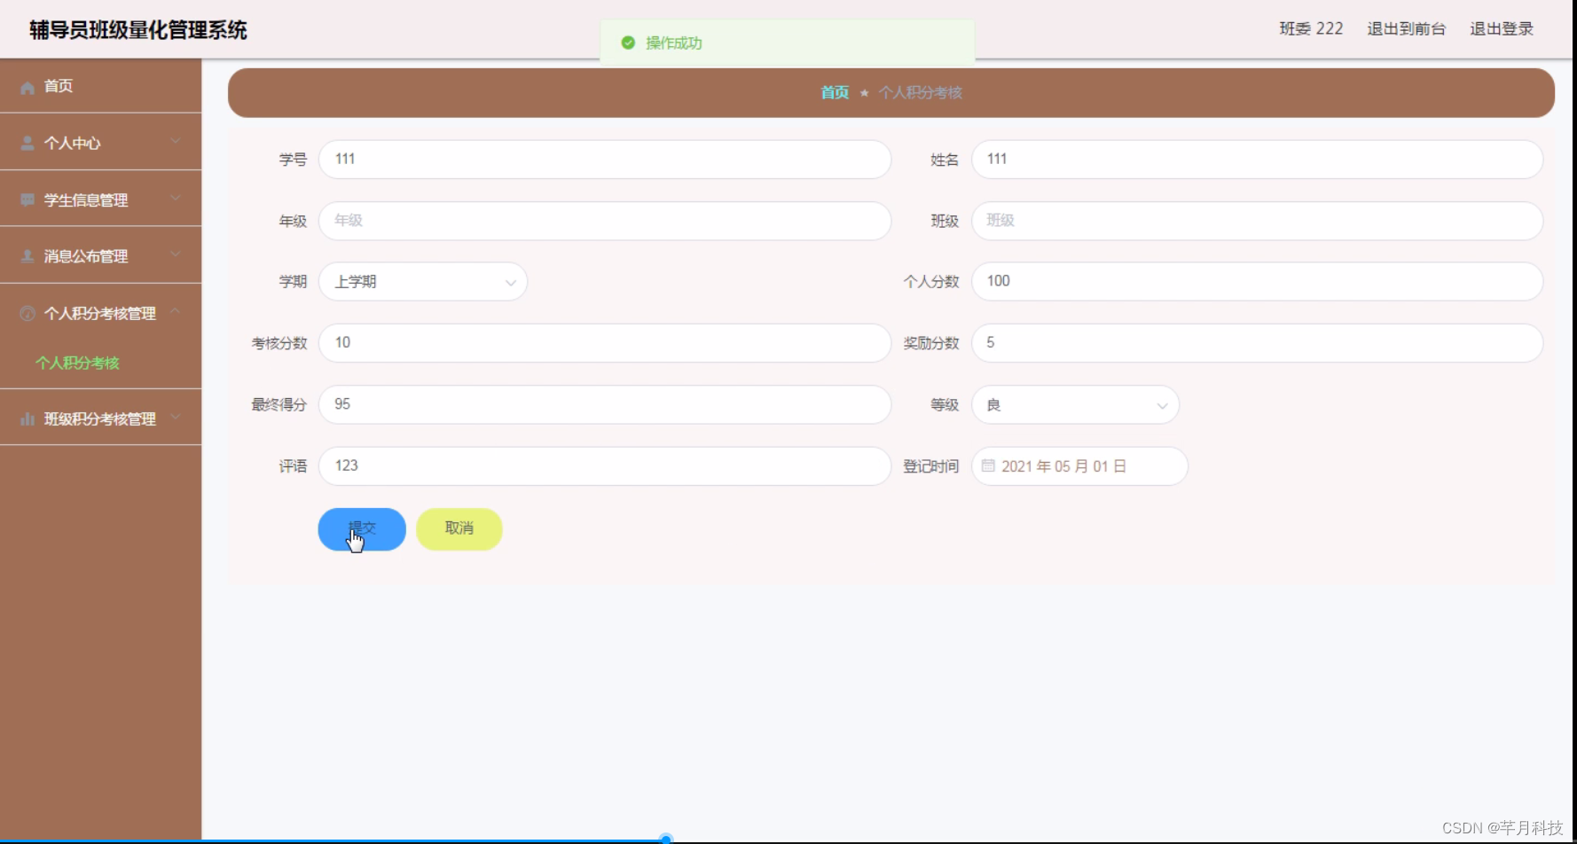Click the 学生信息管理 sidebar icon
Image resolution: width=1577 pixels, height=844 pixels.
coord(27,199)
